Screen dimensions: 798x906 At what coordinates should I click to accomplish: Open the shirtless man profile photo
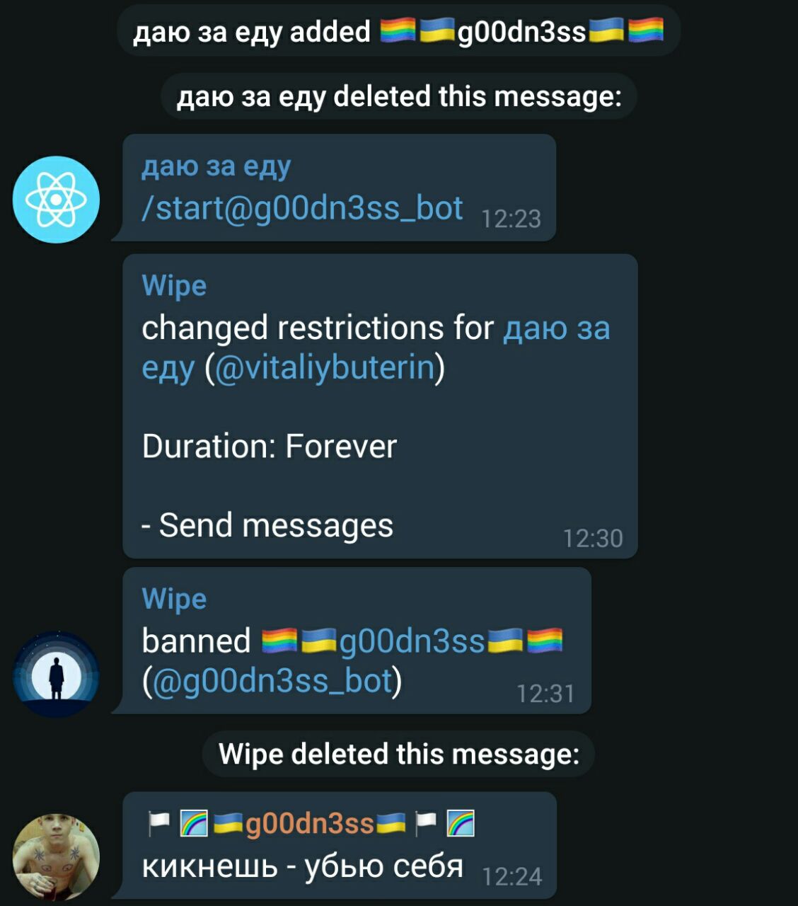click(x=57, y=856)
